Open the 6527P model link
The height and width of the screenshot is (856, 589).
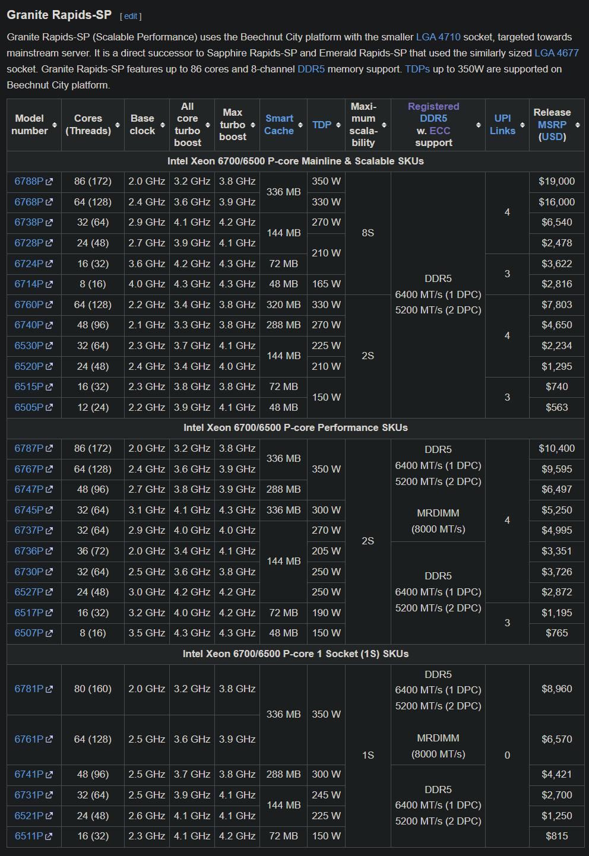29,592
